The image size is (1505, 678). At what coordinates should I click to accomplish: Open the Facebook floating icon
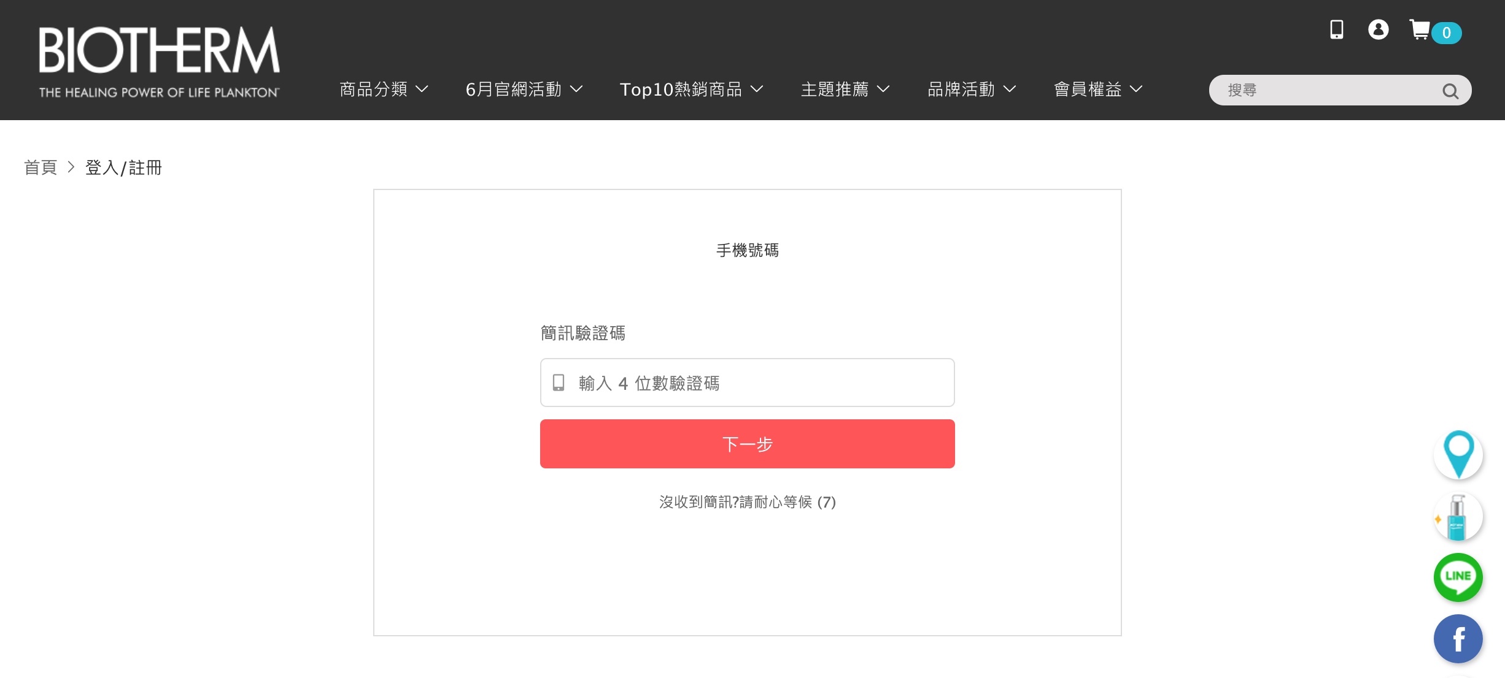1458,639
